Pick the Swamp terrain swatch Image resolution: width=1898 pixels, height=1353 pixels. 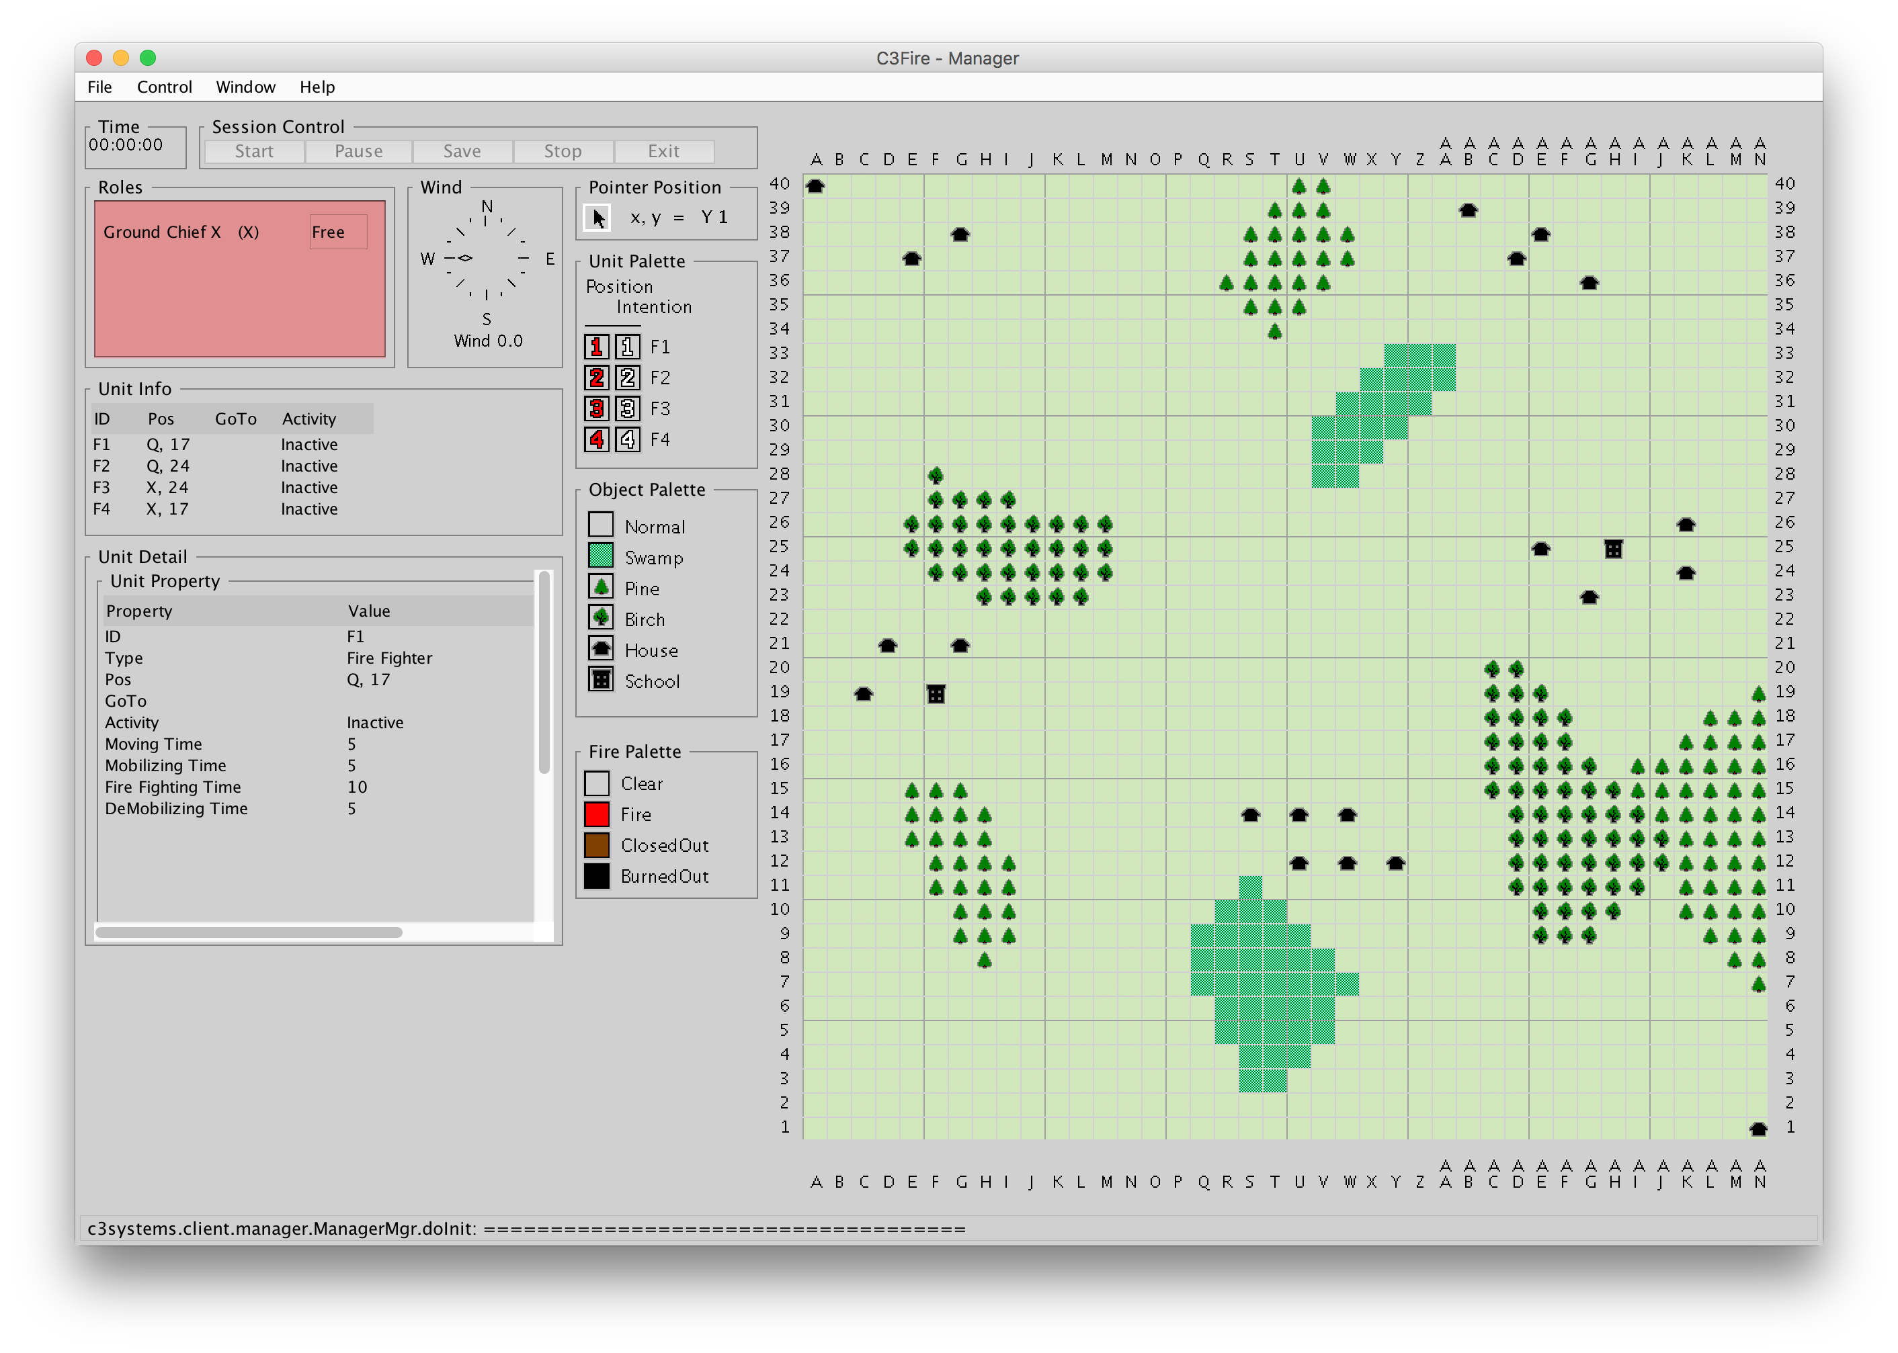click(600, 556)
